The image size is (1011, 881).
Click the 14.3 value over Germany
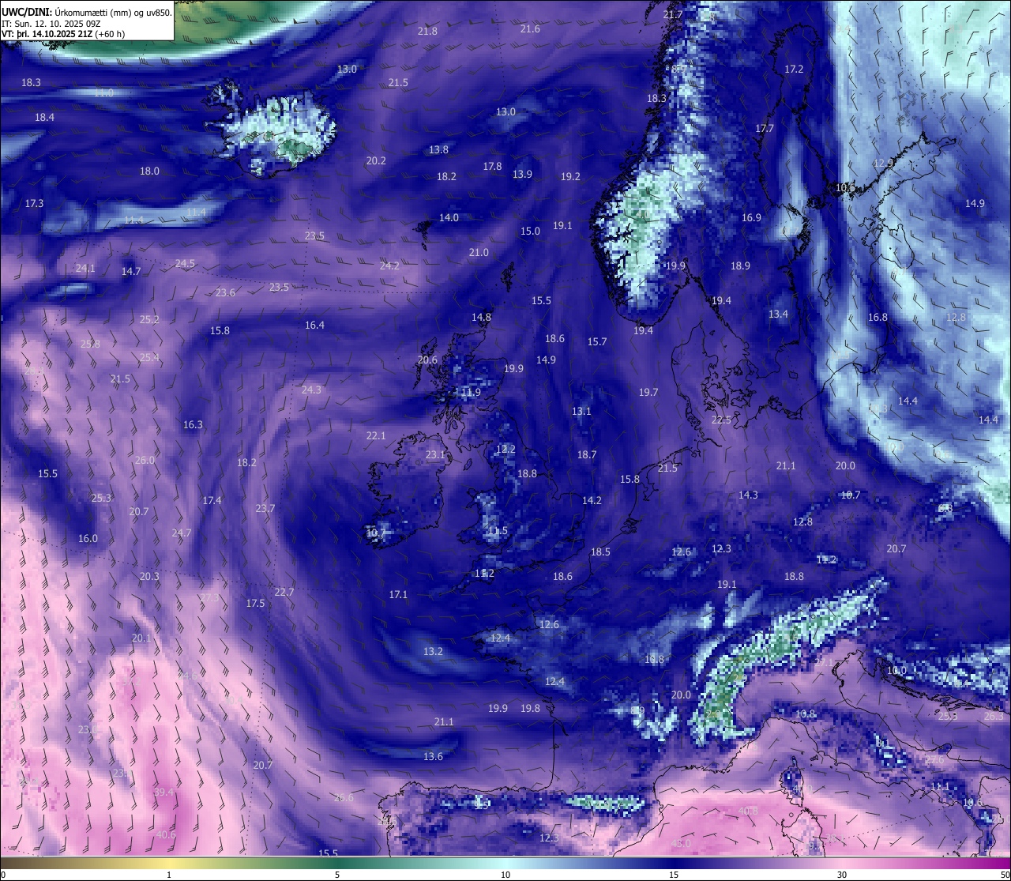point(748,495)
